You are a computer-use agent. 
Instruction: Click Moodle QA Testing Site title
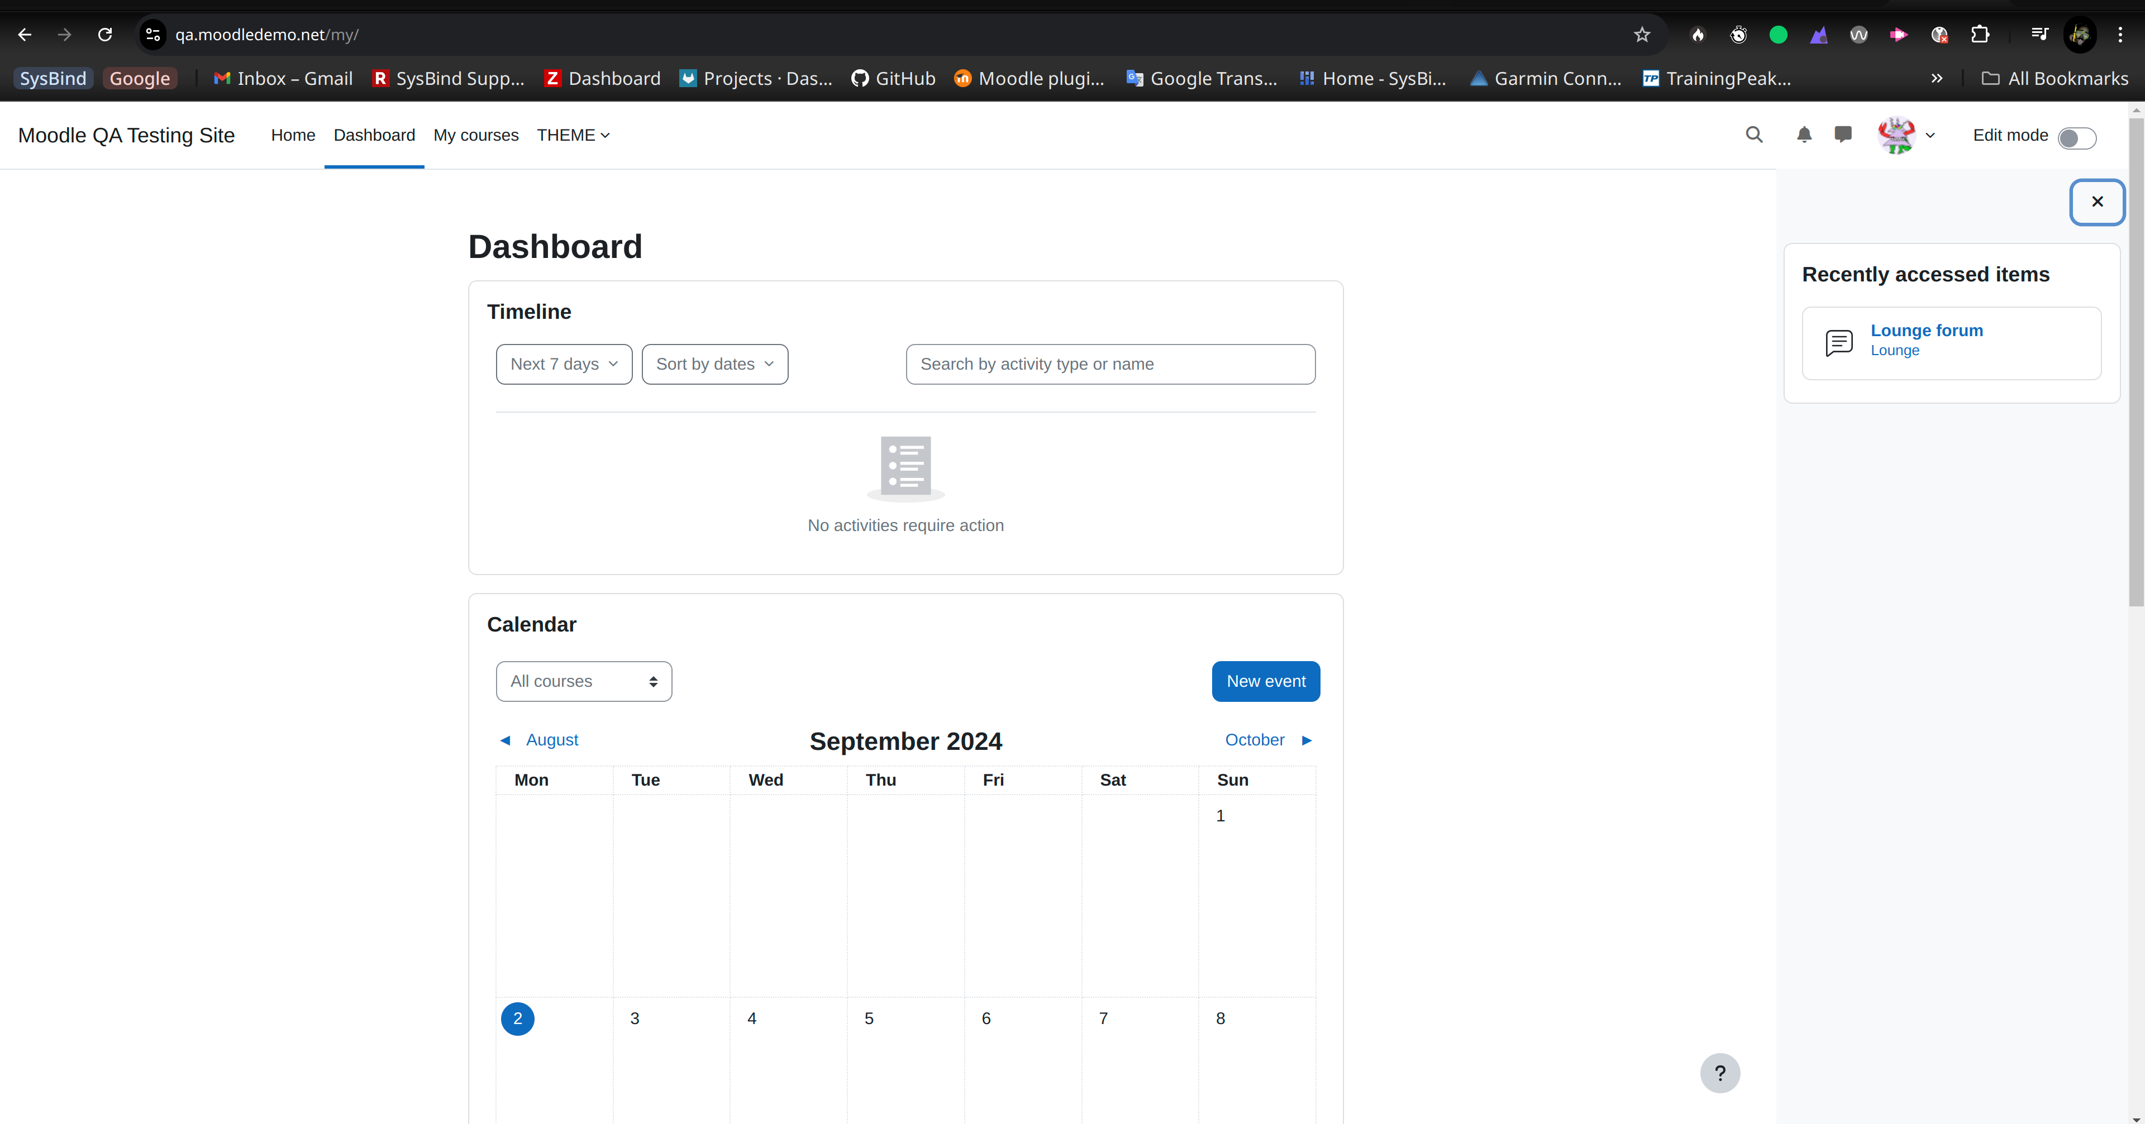coord(127,135)
